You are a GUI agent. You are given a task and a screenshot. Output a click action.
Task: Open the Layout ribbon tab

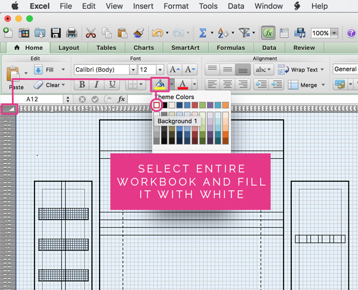coord(69,48)
